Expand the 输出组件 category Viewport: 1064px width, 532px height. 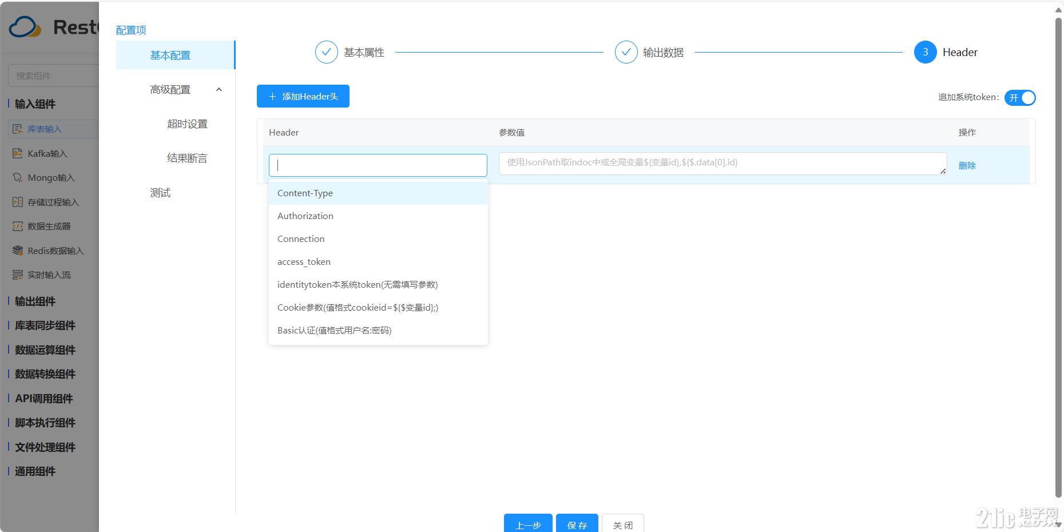click(35, 301)
